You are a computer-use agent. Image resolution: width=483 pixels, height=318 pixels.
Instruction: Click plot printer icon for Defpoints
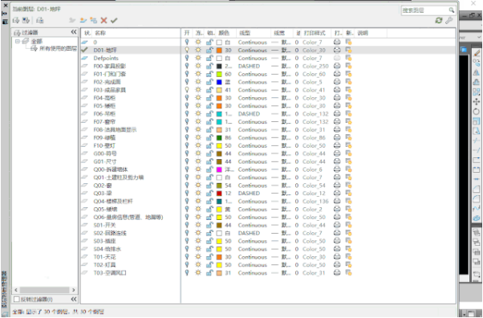(x=337, y=58)
